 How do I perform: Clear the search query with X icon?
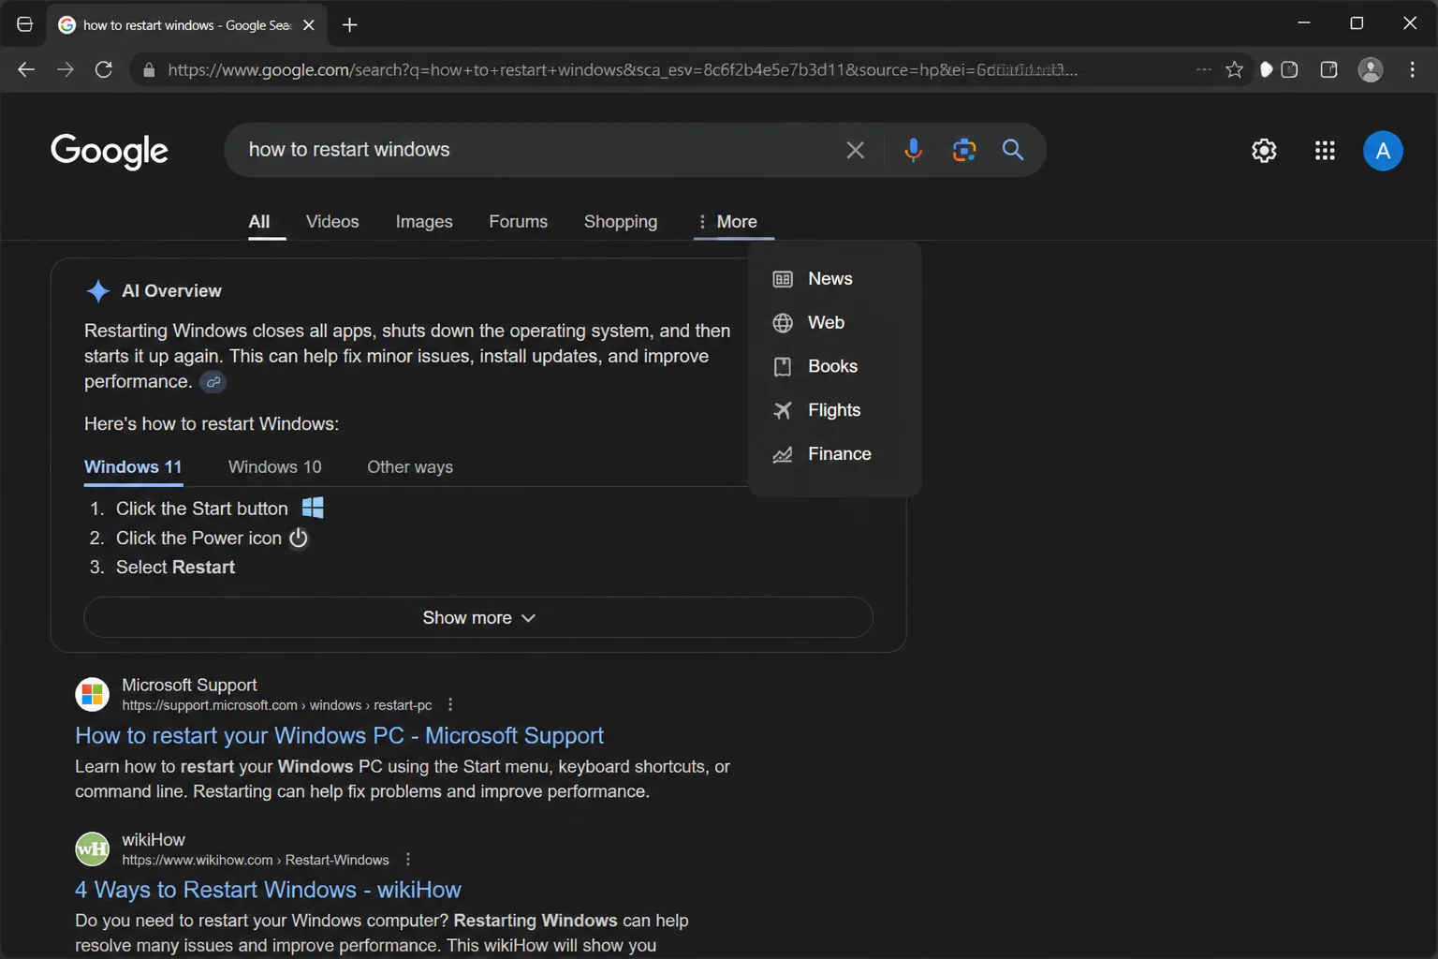[855, 150]
